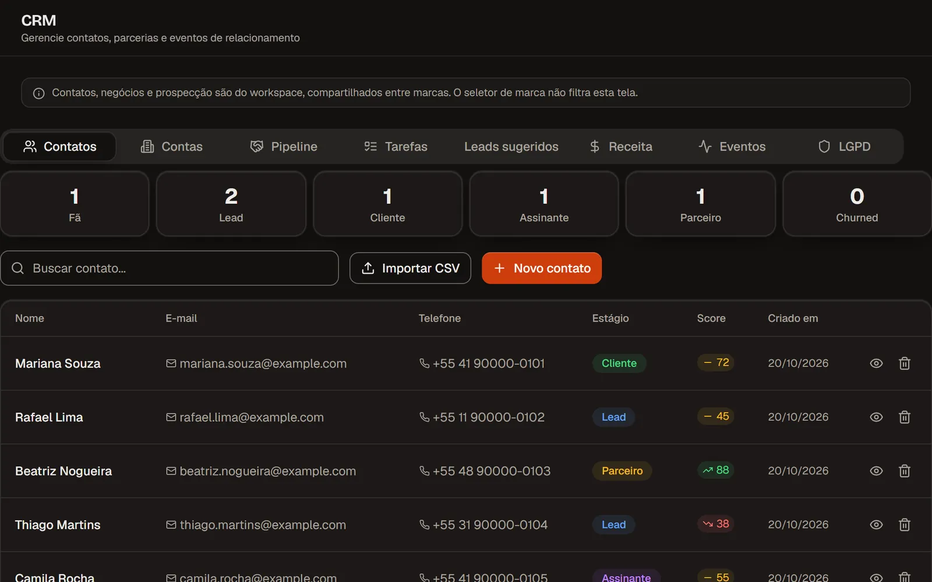Open the LGPD tab
Image resolution: width=932 pixels, height=582 pixels.
point(844,147)
